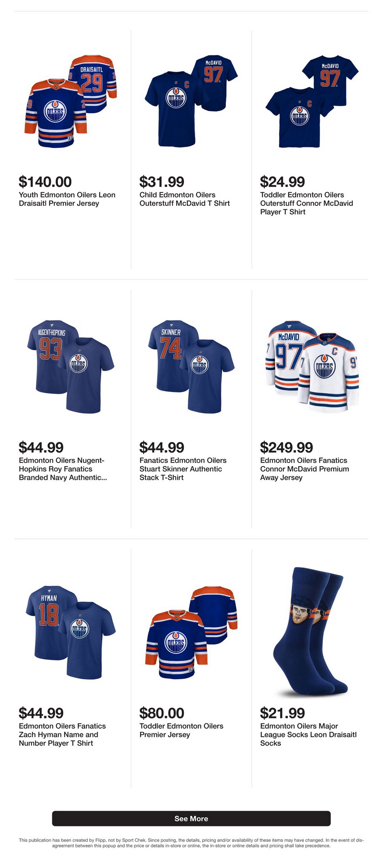The image size is (383, 867).
Task: Open Toddler Edmonton Oilers Premier Jersey title
Action: (181, 730)
